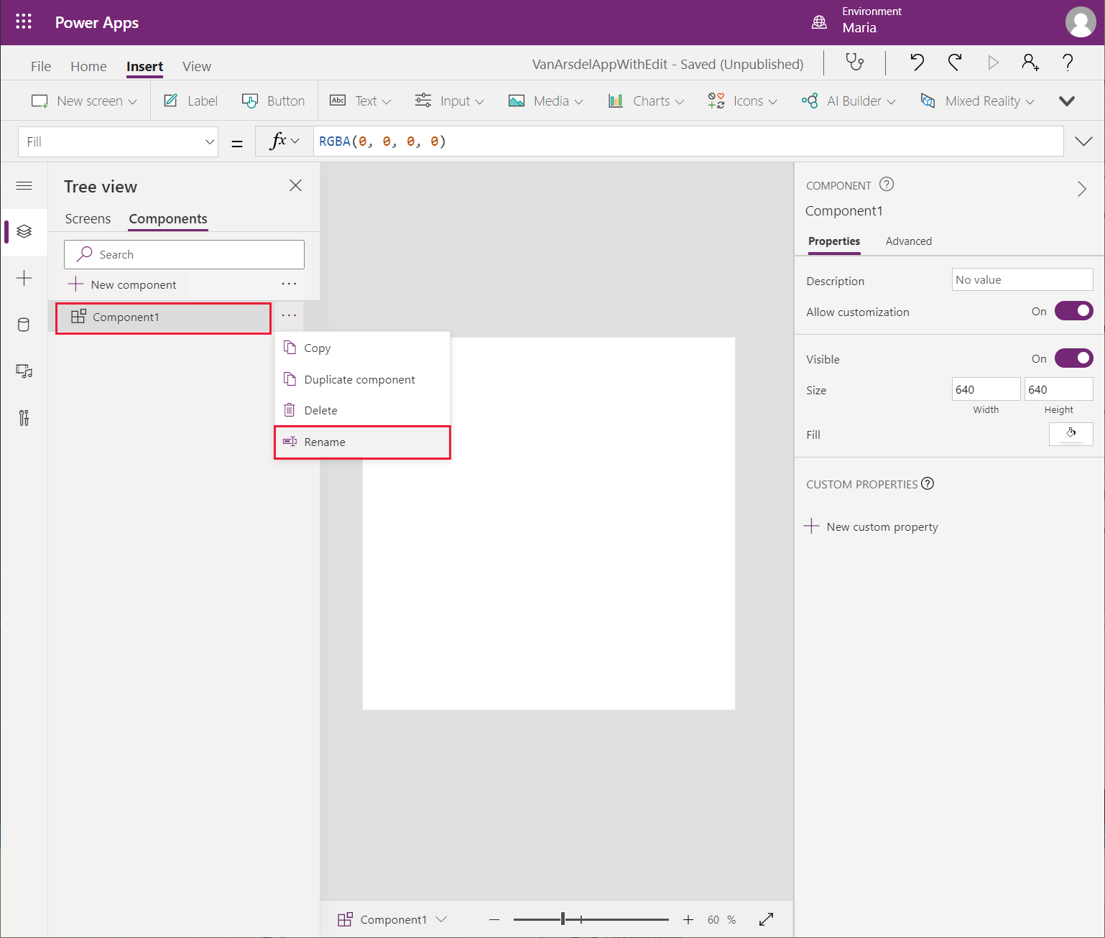Open the app launcher waffle icon
Image resolution: width=1105 pixels, height=938 pixels.
click(24, 22)
